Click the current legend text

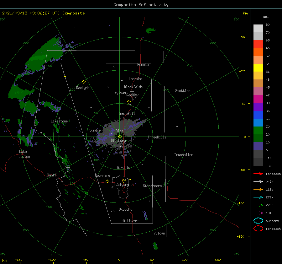(x=272, y=221)
